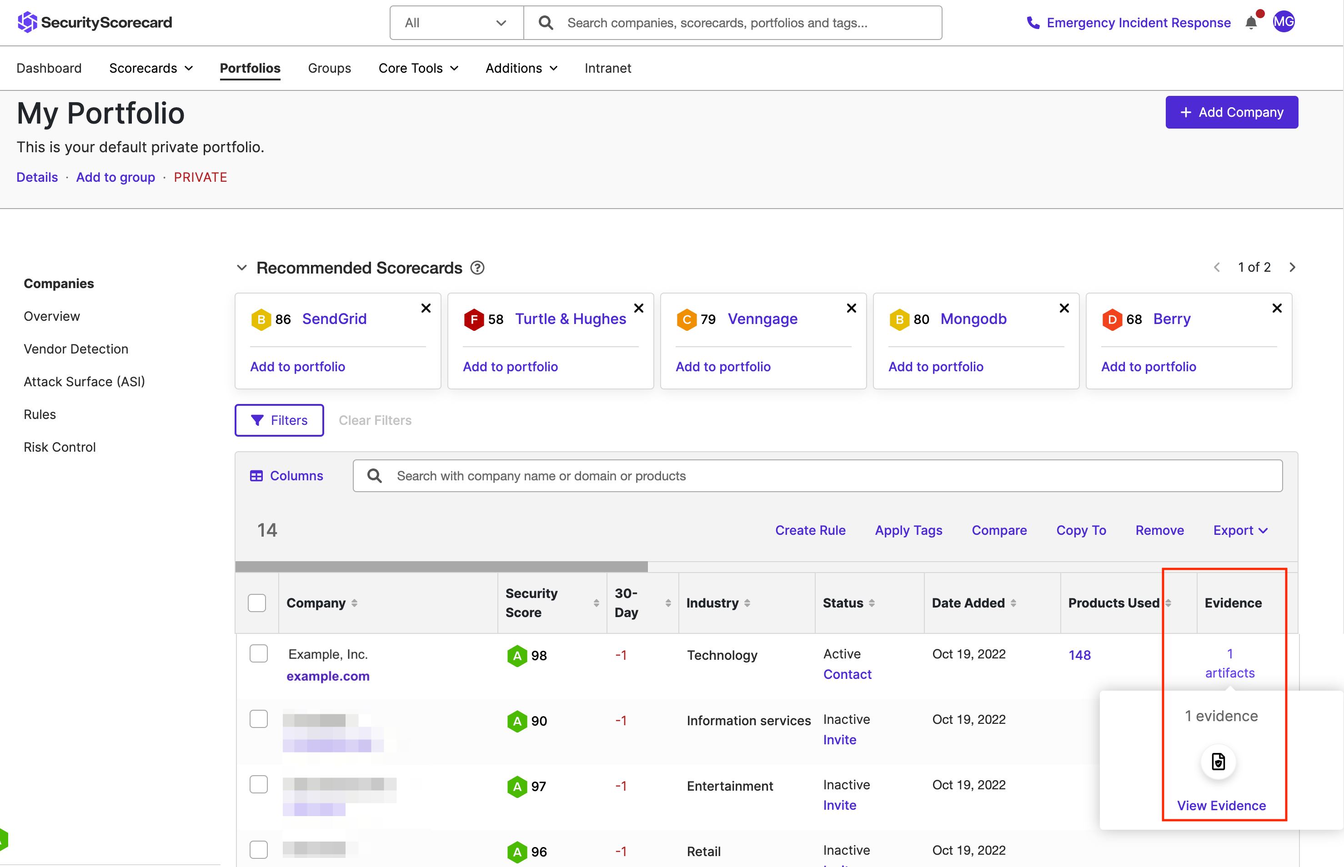Screen dimensions: 1344x867
Task: Click the Turtle & Hughes F grade badge
Action: [474, 320]
